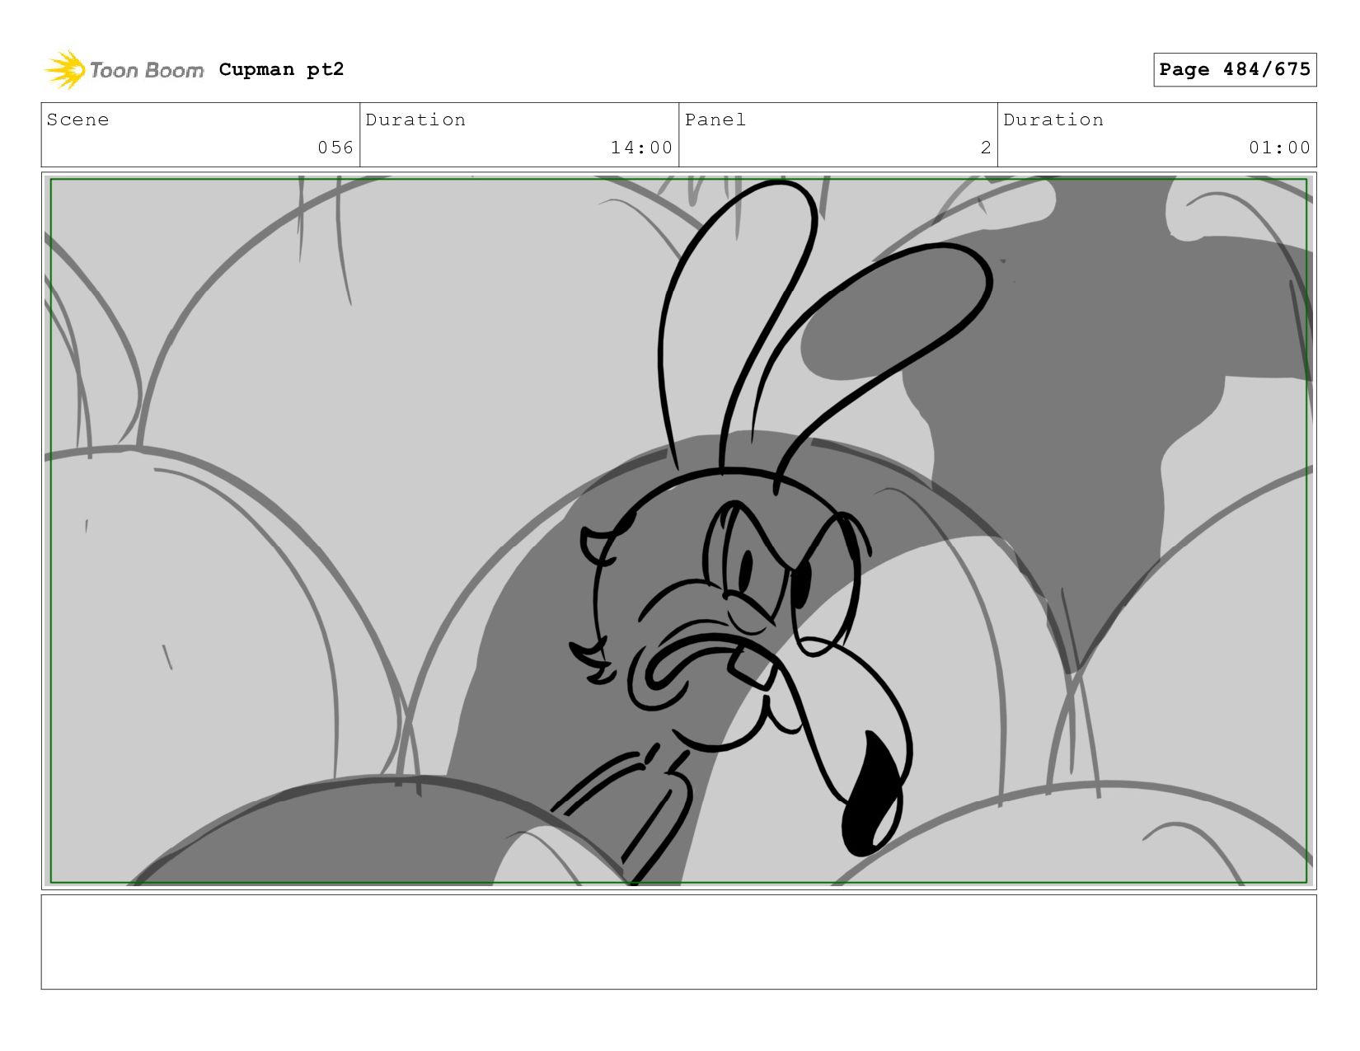Click the scene duration value '14:00'

point(641,148)
